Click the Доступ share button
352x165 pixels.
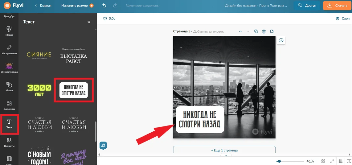[307, 6]
